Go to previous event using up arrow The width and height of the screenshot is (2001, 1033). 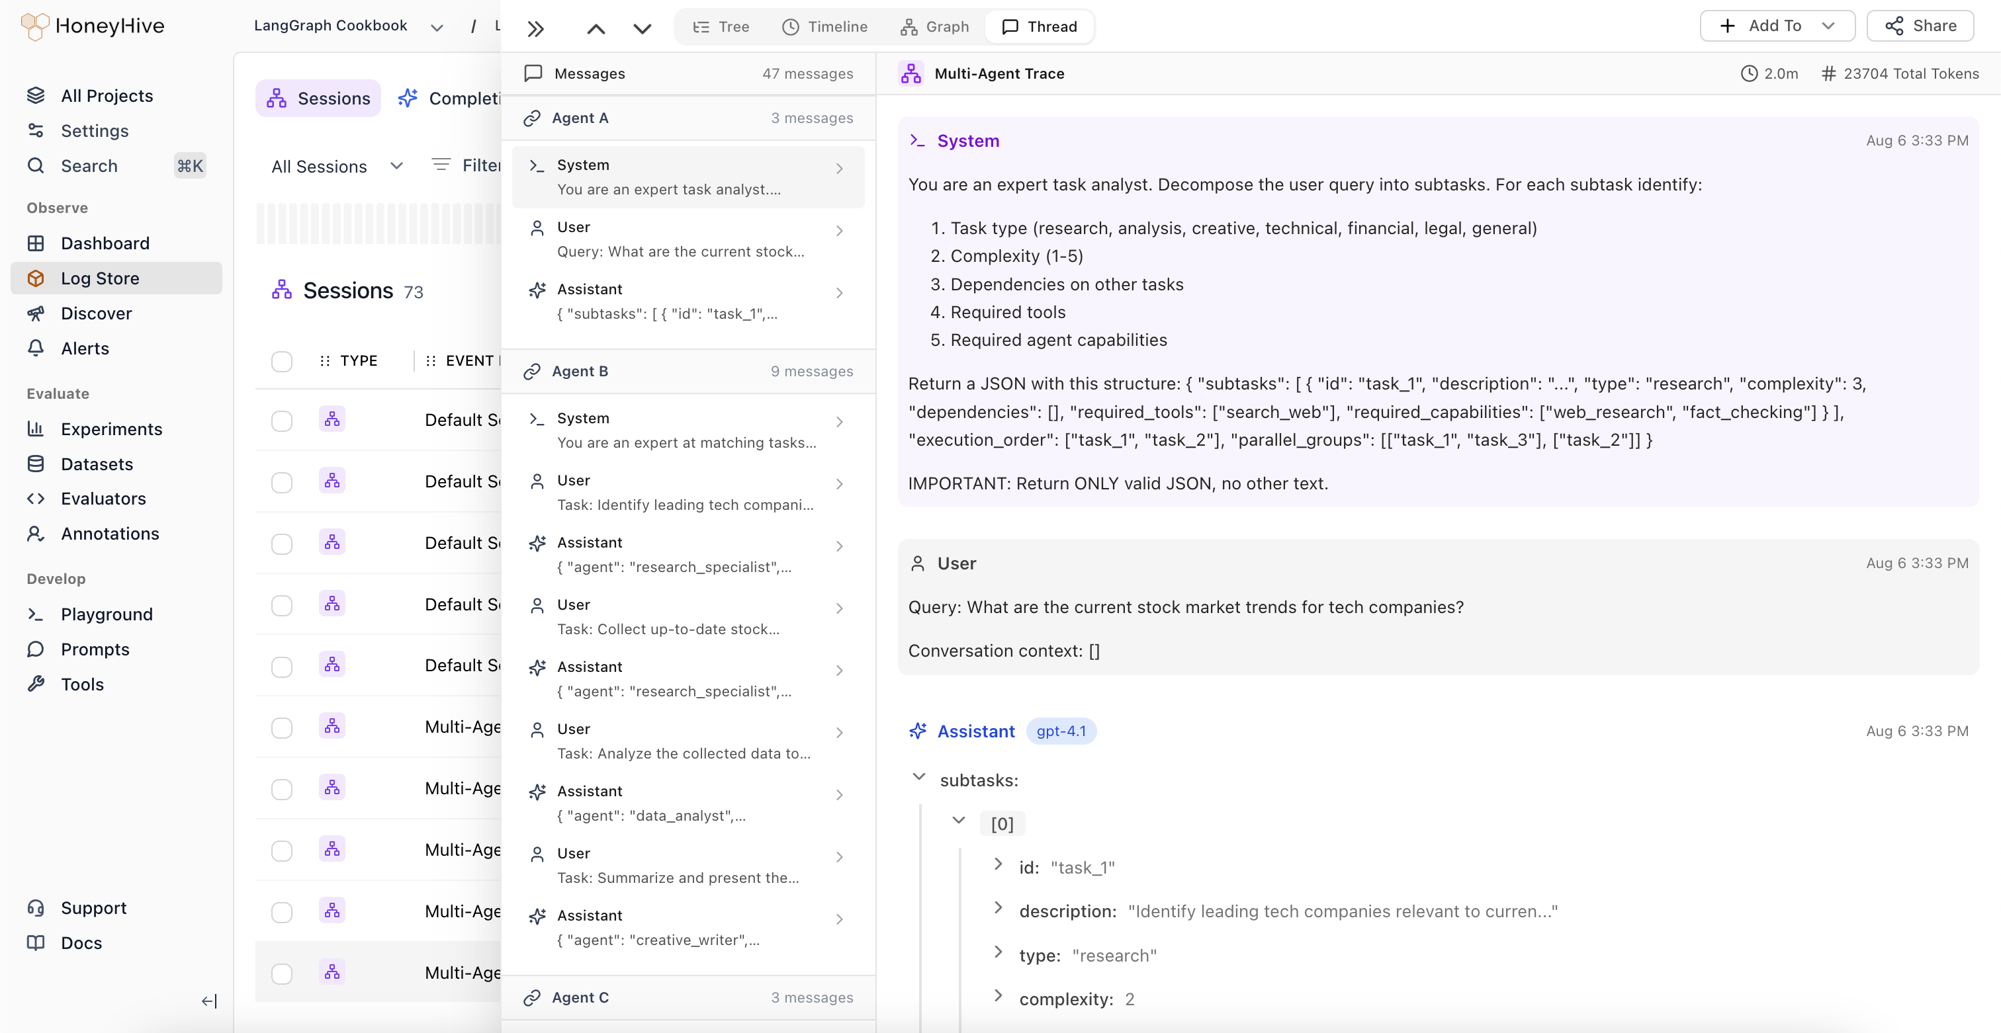[596, 28]
